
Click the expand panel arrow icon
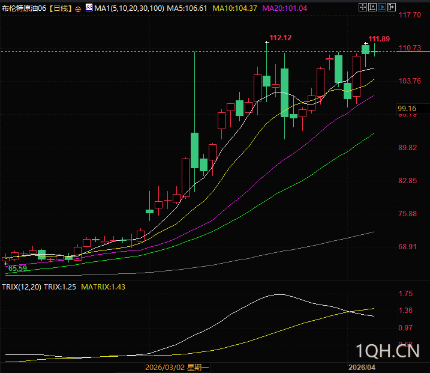pyautogui.click(x=392, y=7)
